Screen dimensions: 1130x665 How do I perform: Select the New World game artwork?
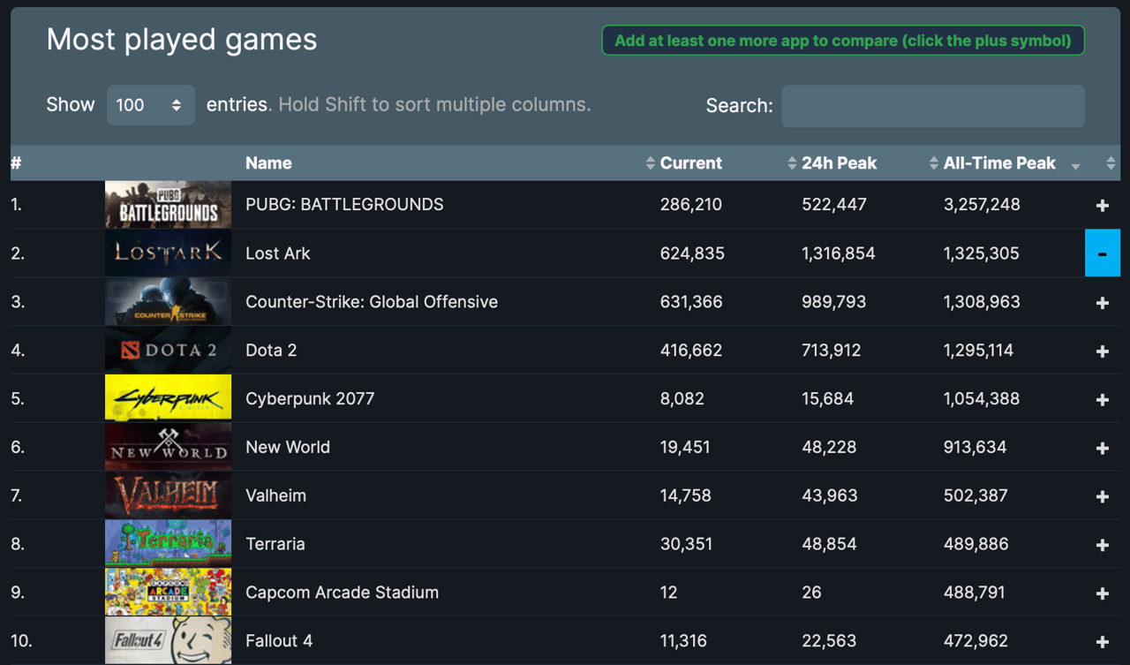pos(168,447)
